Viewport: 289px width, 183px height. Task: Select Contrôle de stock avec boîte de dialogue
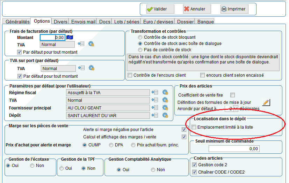(140, 44)
